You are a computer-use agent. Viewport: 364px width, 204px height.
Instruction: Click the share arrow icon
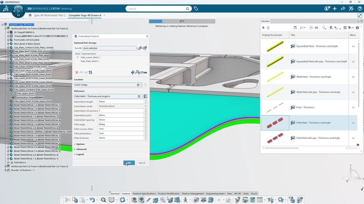[343, 9]
